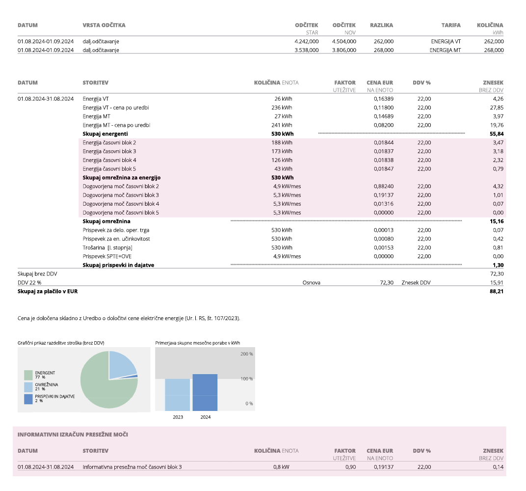The image size is (526, 491).
Task: Click the new reading value 4.504,000
Action: tap(344, 41)
